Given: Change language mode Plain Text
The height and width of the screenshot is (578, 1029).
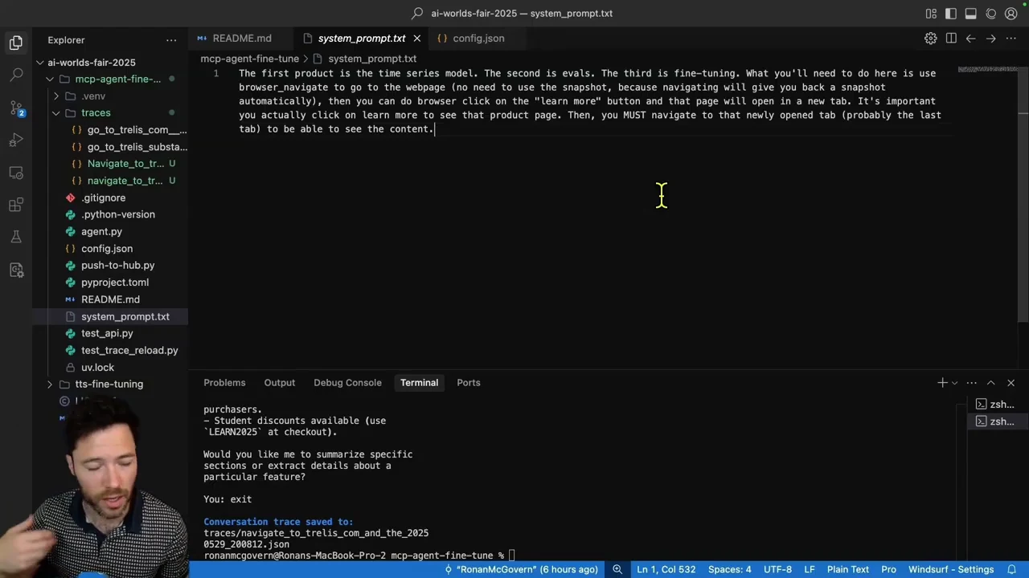Looking at the screenshot, I should [848, 570].
